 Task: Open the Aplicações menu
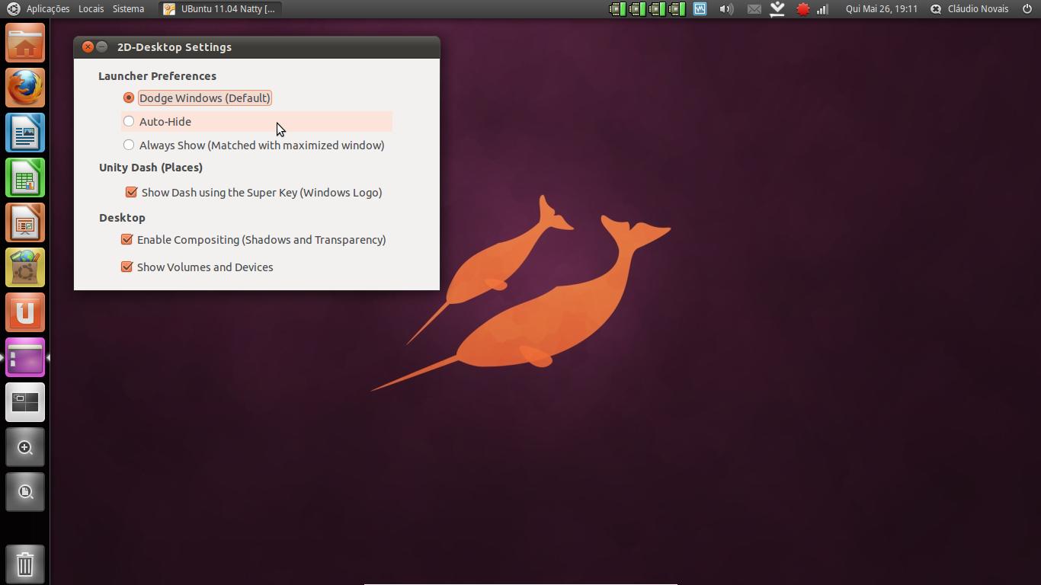47,9
